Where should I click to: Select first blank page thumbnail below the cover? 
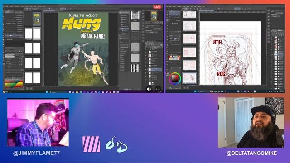[x=29, y=34]
